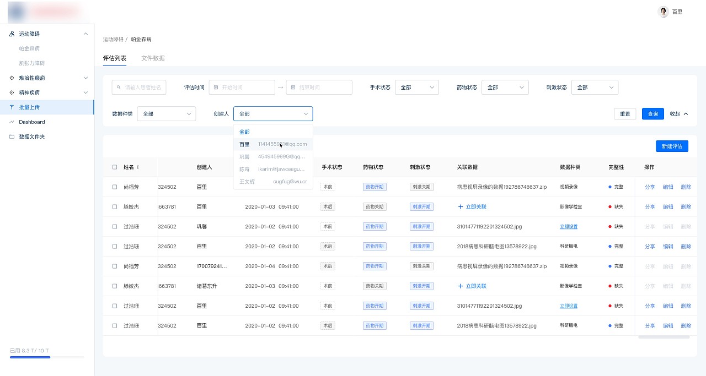Click the user avatar icon for 百里

pyautogui.click(x=664, y=12)
